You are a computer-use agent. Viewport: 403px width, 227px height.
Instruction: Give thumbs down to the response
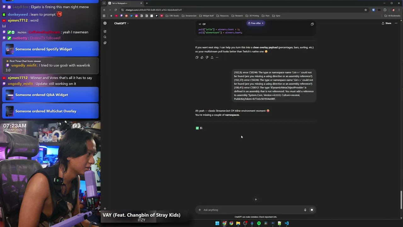point(207,57)
